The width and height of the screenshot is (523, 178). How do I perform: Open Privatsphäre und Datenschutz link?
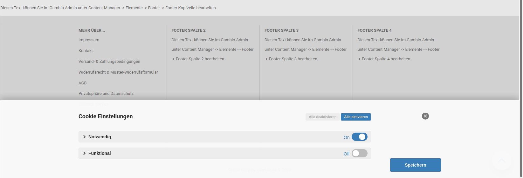(106, 94)
